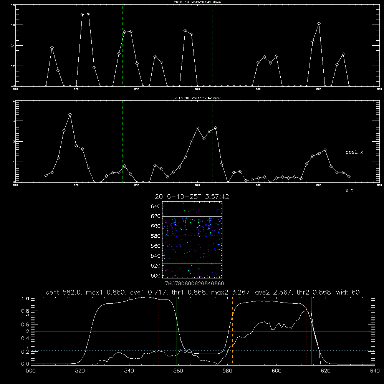Image resolution: width=384 pixels, height=384 pixels.
Task: Click the first green dashed line in dawn plot
Action: coord(122,45)
